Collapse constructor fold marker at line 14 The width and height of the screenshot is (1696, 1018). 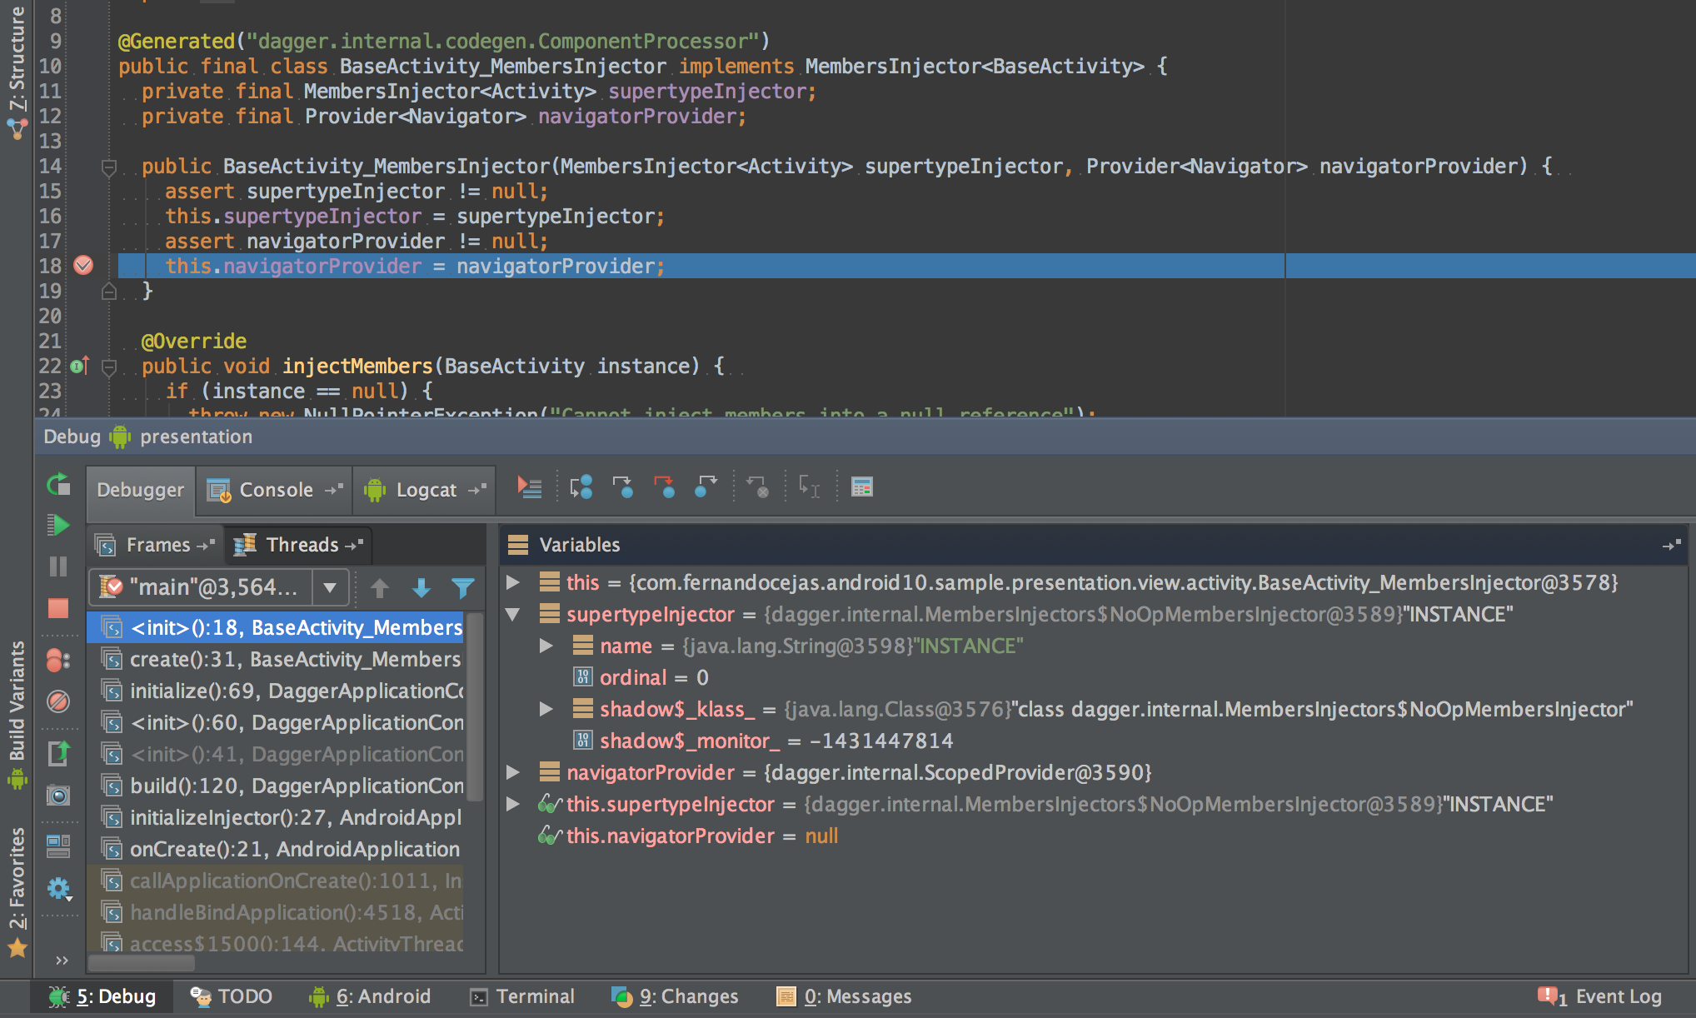[x=108, y=167]
